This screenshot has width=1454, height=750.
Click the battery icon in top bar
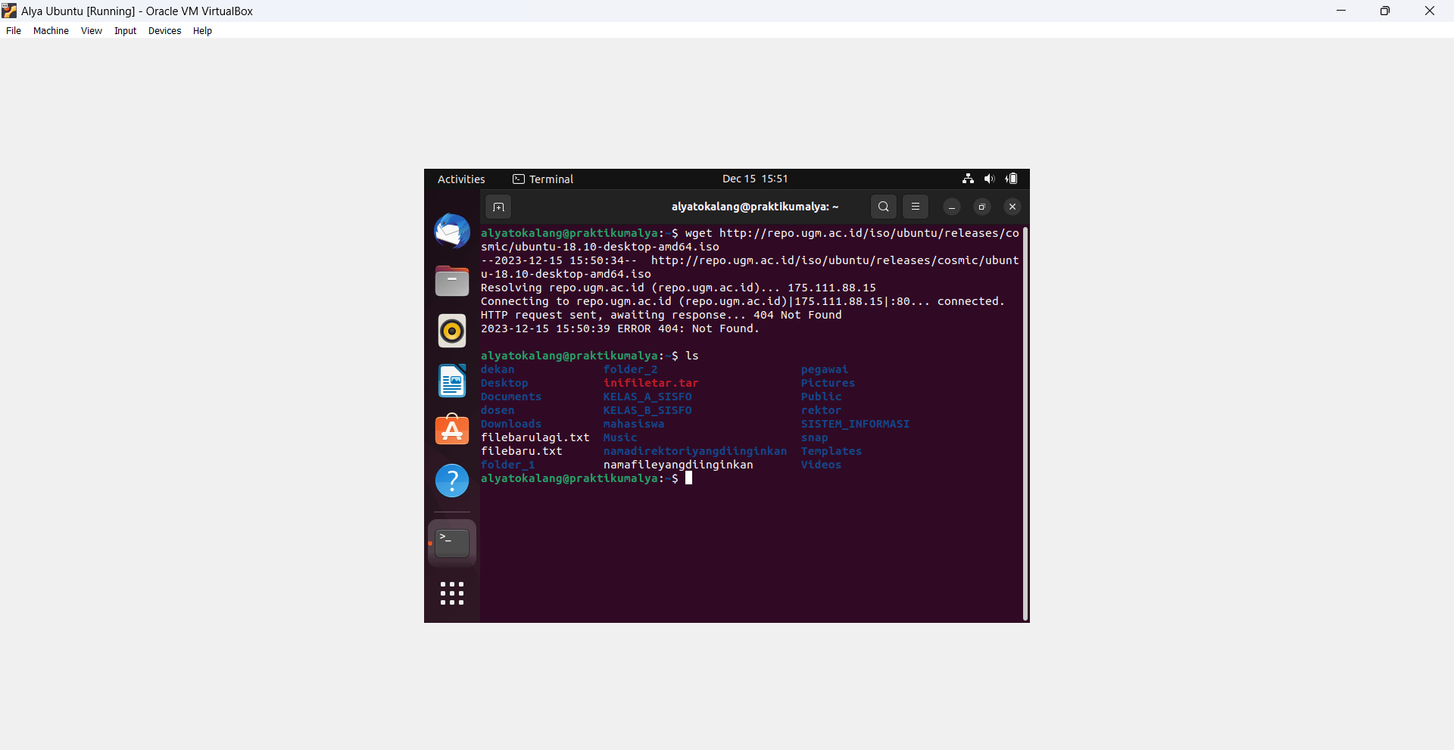[1012, 179]
